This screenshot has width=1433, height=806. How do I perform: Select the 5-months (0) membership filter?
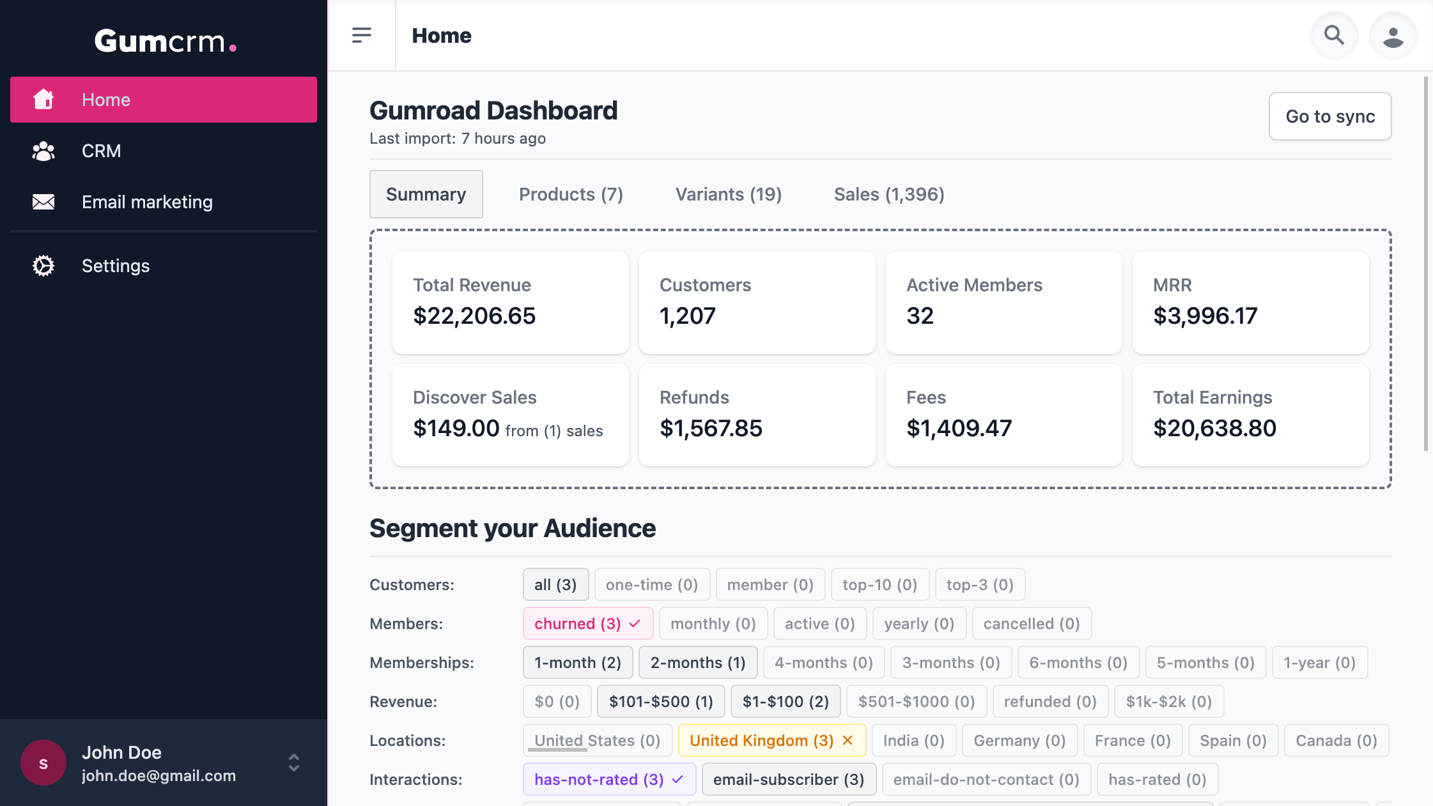click(1205, 662)
